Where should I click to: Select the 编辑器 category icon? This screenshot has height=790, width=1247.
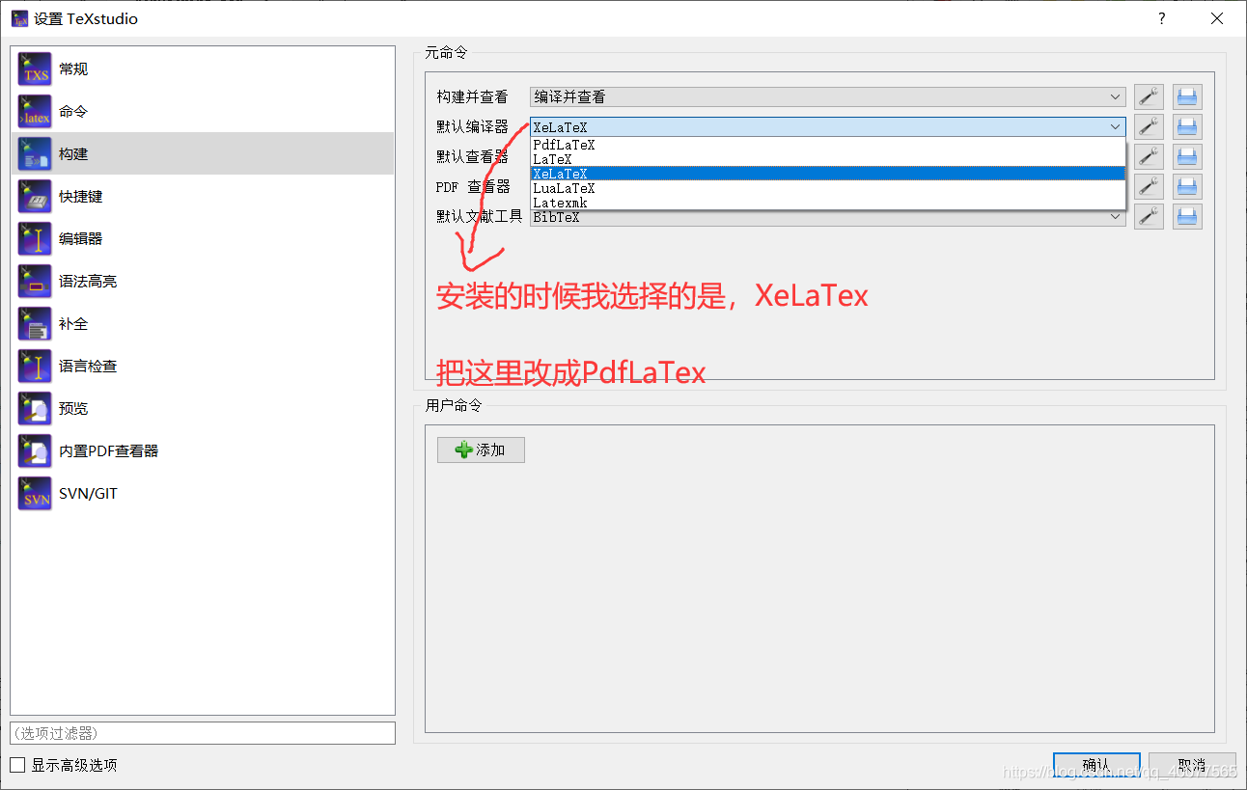click(x=35, y=239)
